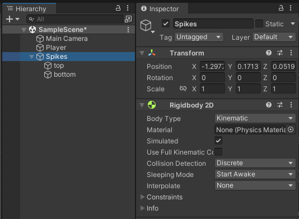The image size is (299, 219).
Task: Open the Layer dropdown showing Default
Action: click(x=274, y=37)
